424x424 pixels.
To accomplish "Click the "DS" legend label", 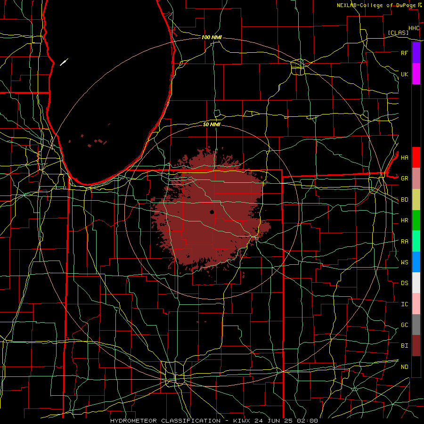I will point(404,283).
